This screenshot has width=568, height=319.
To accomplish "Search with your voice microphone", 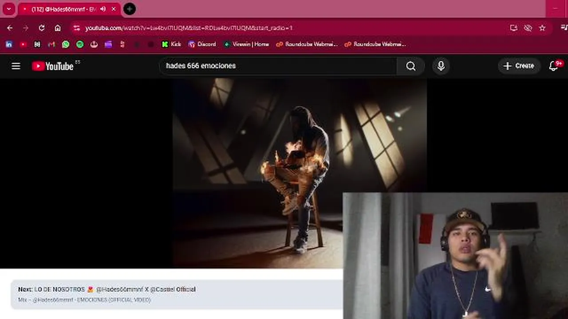I will coord(441,66).
